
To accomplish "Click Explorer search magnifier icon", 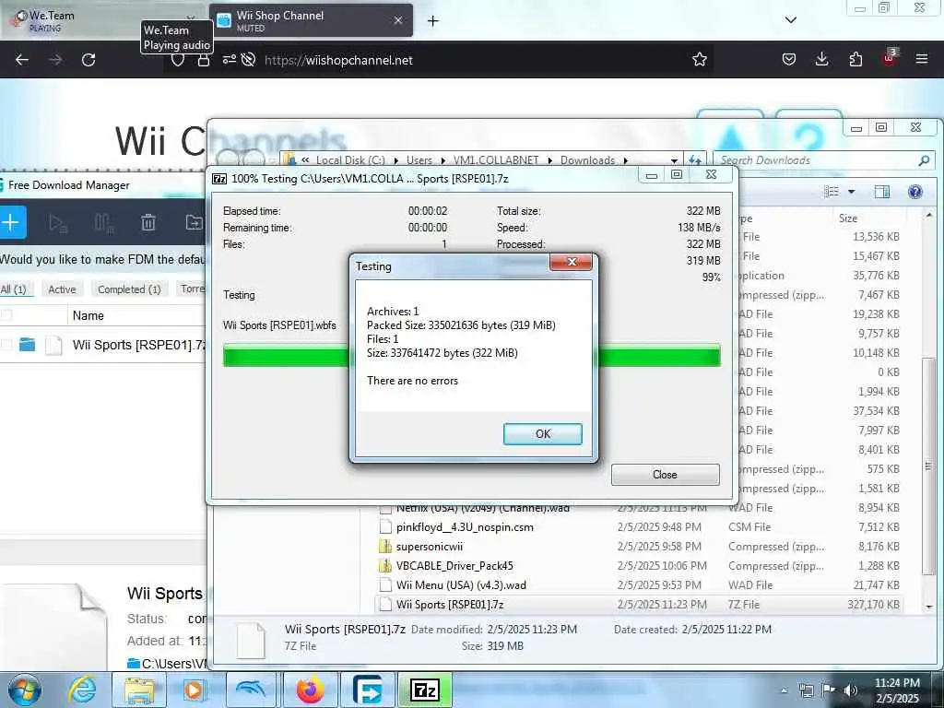I will click(924, 160).
